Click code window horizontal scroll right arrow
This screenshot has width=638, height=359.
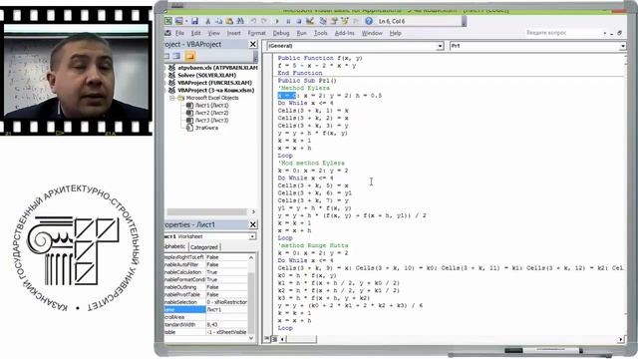(x=621, y=339)
